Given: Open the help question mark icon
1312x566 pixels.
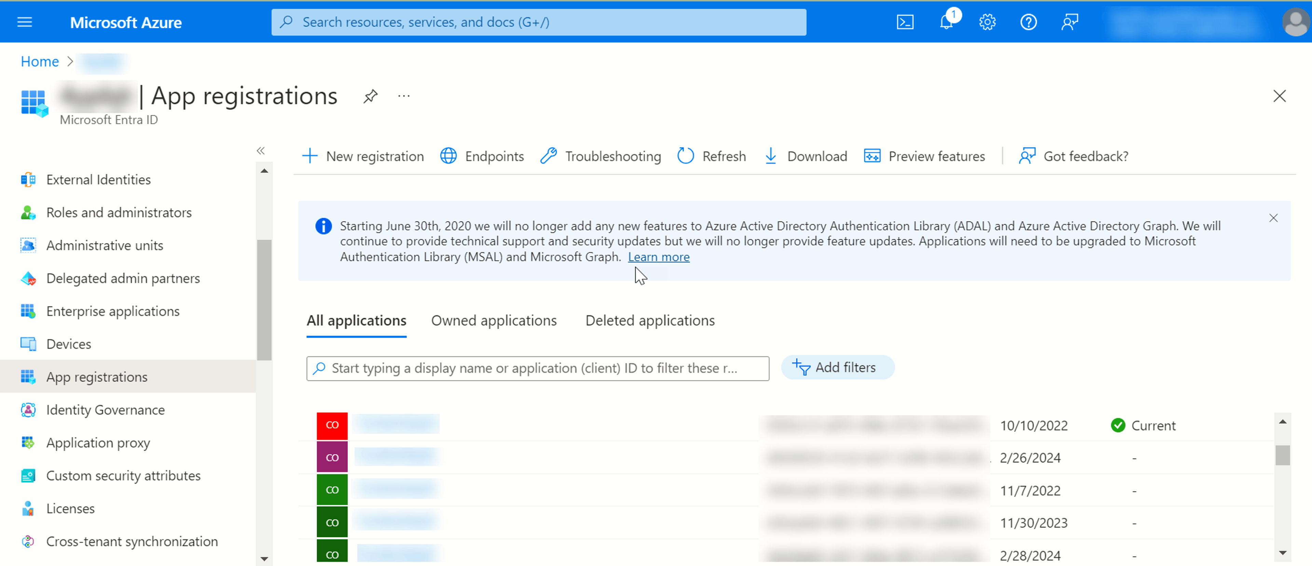Looking at the screenshot, I should click(1028, 23).
